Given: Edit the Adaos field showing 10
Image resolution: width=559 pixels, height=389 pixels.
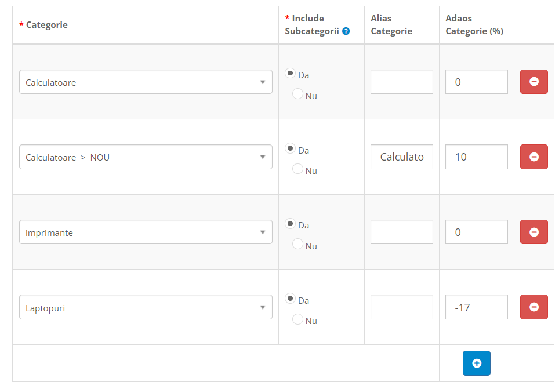Looking at the screenshot, I should 476,157.
